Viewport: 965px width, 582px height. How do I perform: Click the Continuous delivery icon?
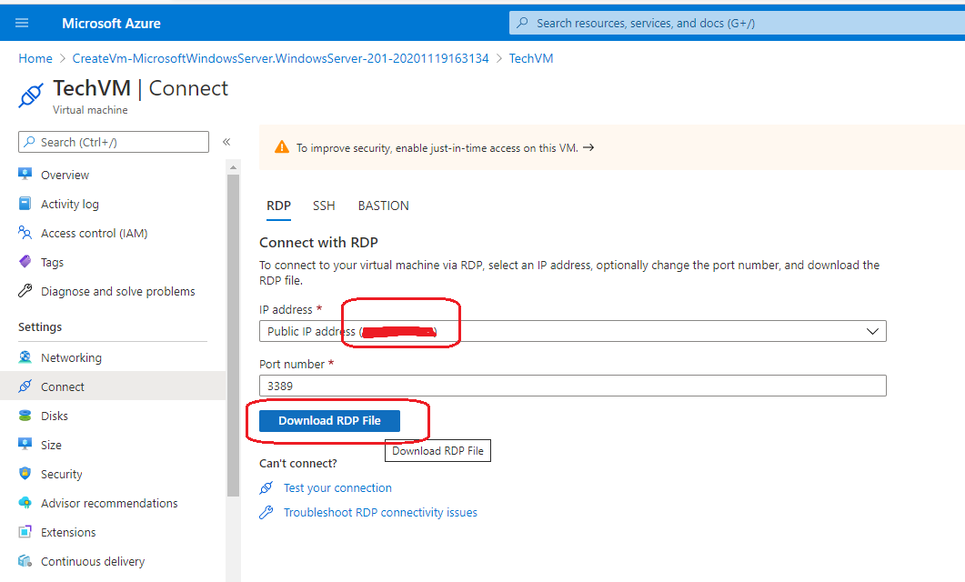click(x=25, y=560)
